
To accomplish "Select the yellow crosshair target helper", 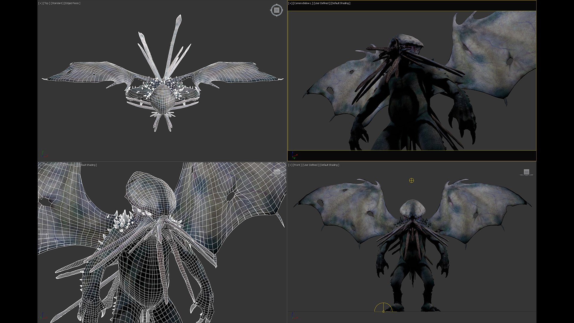I will [412, 180].
